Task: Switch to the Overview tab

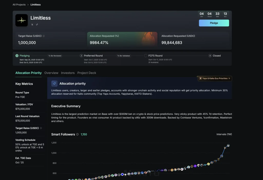Action: (x=51, y=73)
